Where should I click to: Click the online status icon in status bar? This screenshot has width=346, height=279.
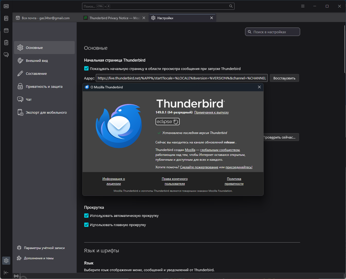pos(16,276)
